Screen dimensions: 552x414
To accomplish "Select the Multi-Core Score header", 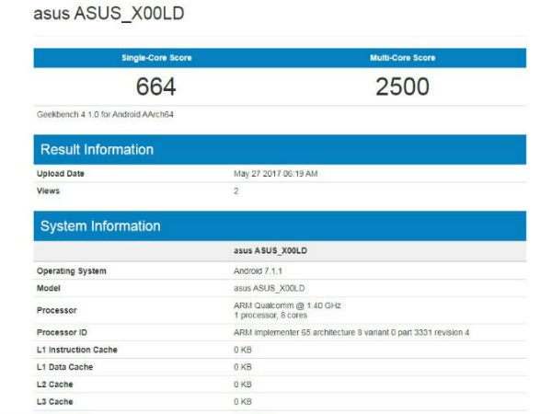I will click(403, 58).
